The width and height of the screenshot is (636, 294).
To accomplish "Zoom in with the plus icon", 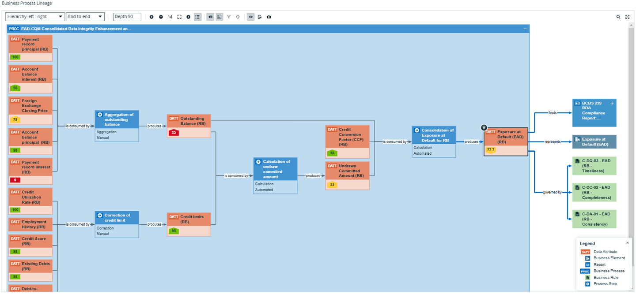I will (x=151, y=17).
